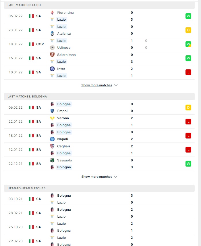Click the Napoli club badge
This screenshot has width=201, height=246.
click(x=52, y=139)
